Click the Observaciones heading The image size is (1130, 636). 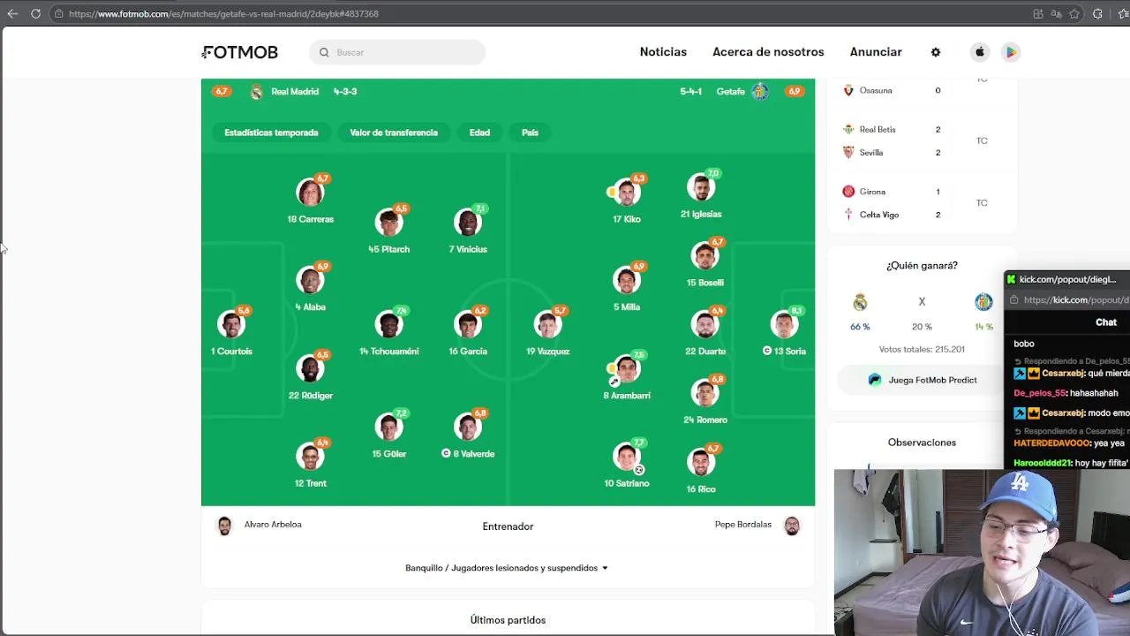922,443
